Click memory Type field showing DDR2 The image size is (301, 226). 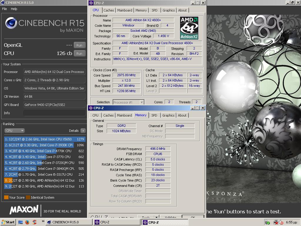[121, 126]
